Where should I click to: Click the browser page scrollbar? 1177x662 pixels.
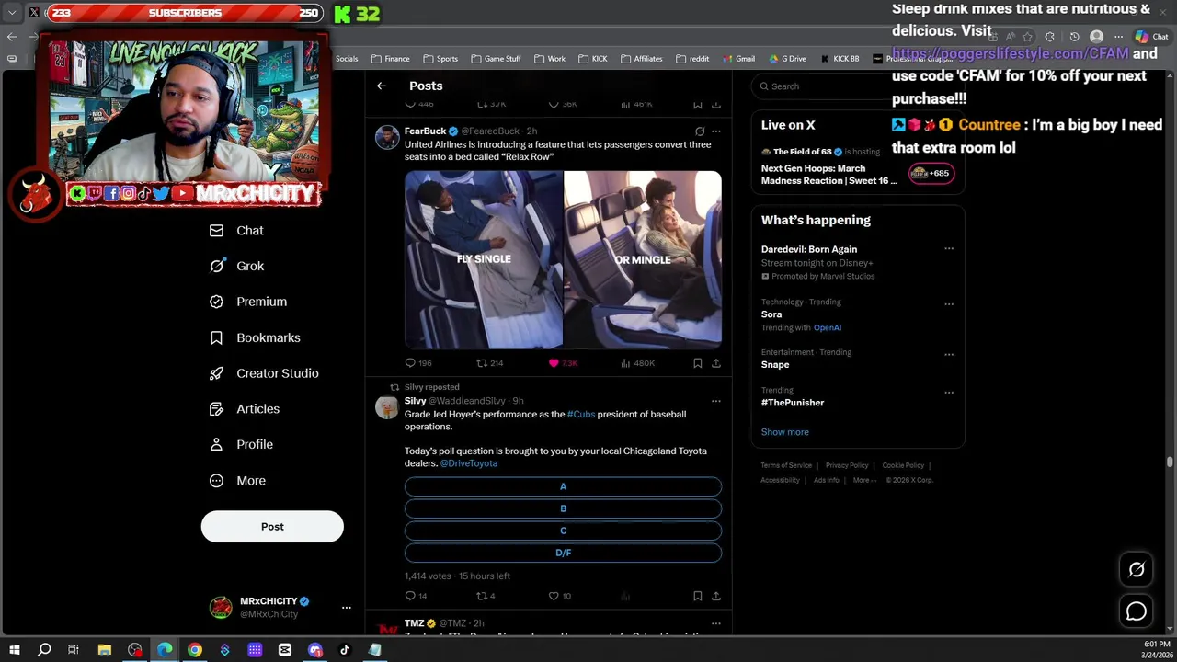[x=1170, y=462]
